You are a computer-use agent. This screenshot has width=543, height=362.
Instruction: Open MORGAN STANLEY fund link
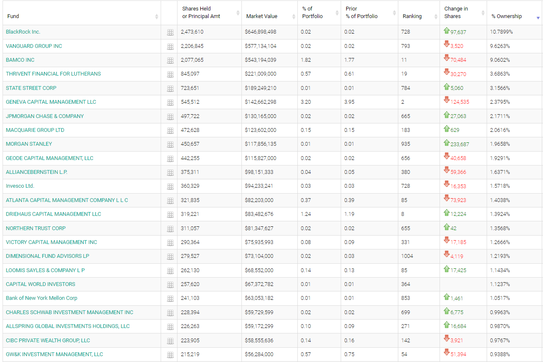29,144
